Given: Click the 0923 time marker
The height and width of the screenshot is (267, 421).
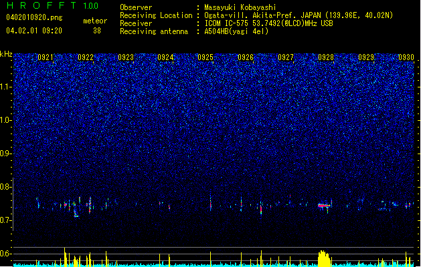Looking at the screenshot, I should coord(126,57).
